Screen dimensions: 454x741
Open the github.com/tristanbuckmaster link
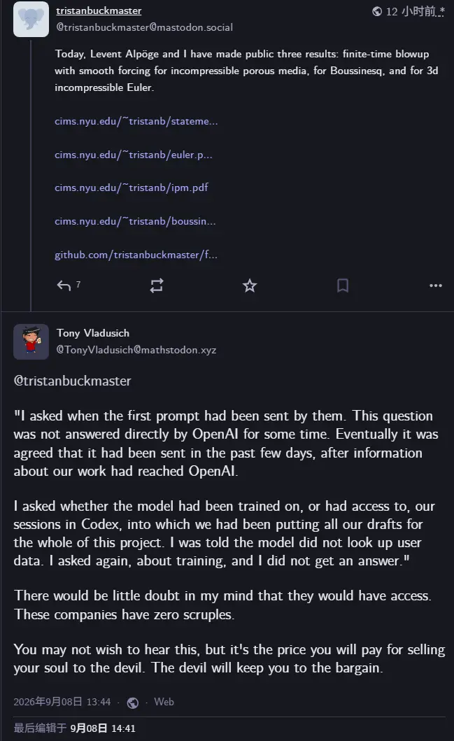coord(136,255)
